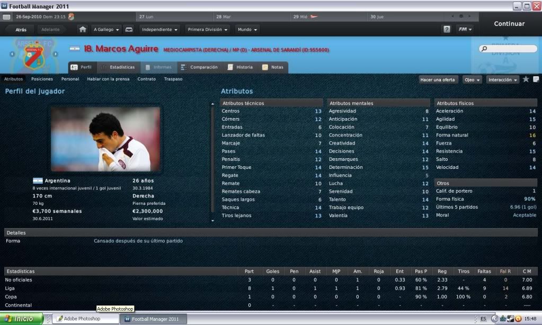Open the A Gallego manager dropdown
The width and height of the screenshot is (542, 325).
pyautogui.click(x=106, y=30)
